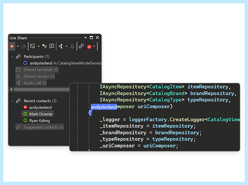Collapse the Recent contacts (3) section

click(12, 101)
